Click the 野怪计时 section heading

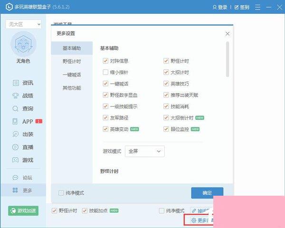pyautogui.click(x=109, y=171)
